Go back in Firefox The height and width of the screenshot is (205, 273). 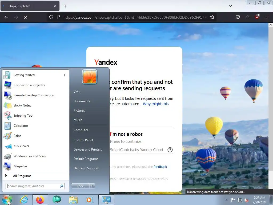tap(6, 17)
